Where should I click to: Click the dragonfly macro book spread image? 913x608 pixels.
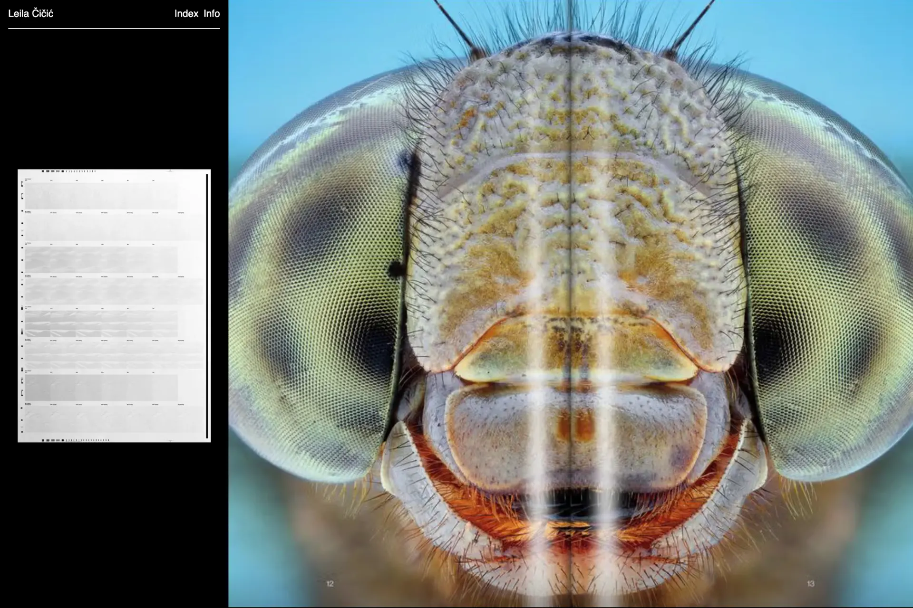[570, 304]
